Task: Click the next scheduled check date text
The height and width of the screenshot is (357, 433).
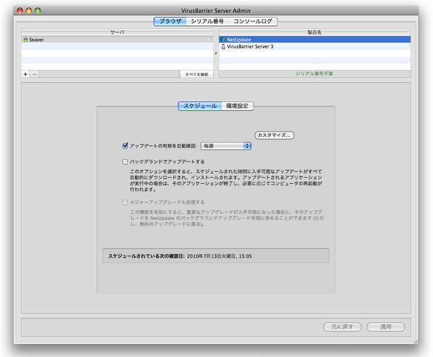Action: pyautogui.click(x=219, y=256)
